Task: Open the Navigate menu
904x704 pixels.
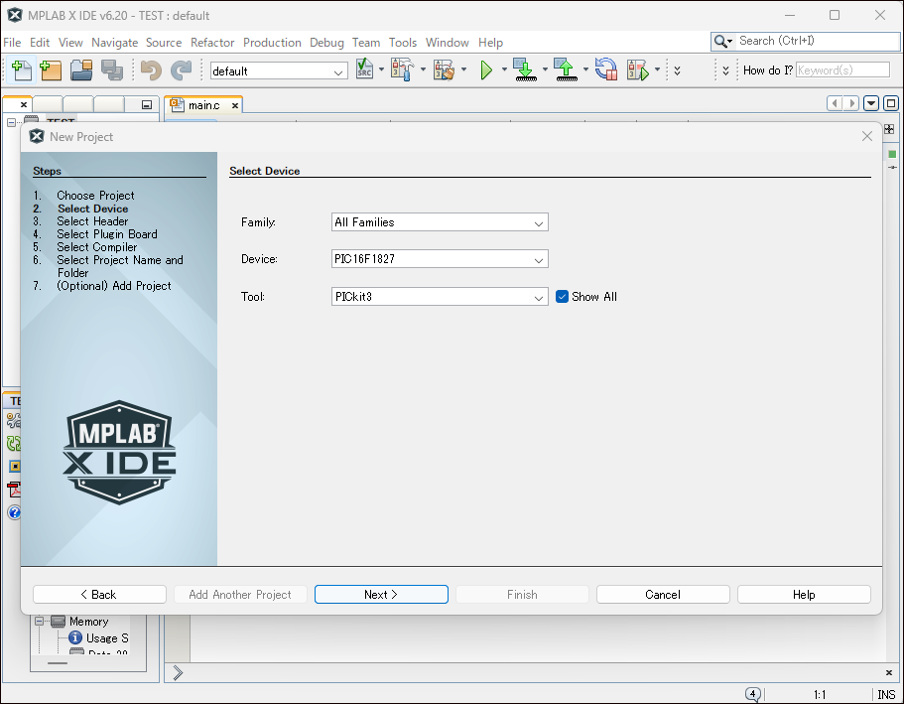Action: click(115, 43)
